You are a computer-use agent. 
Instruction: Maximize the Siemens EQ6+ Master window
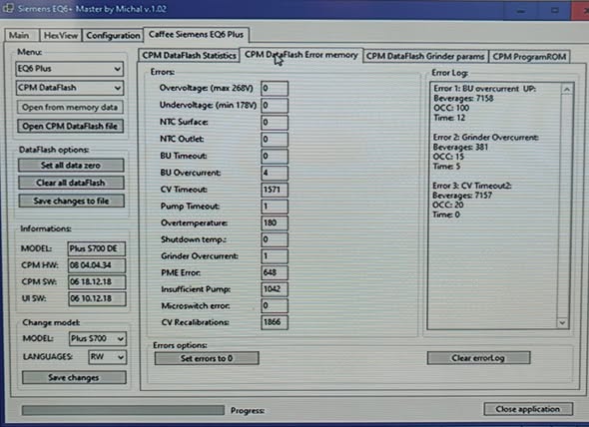(554, 10)
